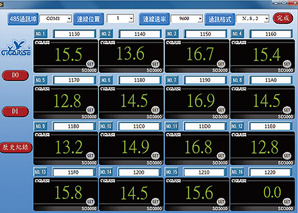Image resolution: width=298 pixels, height=213 pixels.
Task: Click SET icon on NO. 9 meter
Action: click(90, 156)
